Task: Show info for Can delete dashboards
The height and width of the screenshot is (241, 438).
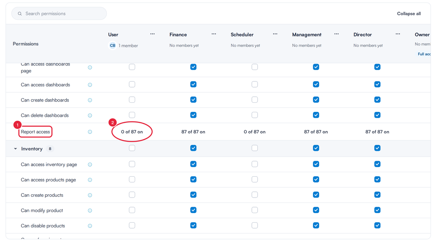Action: pos(90,116)
